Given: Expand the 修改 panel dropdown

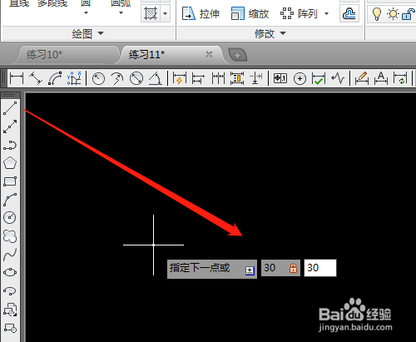Looking at the screenshot, I should click(283, 33).
